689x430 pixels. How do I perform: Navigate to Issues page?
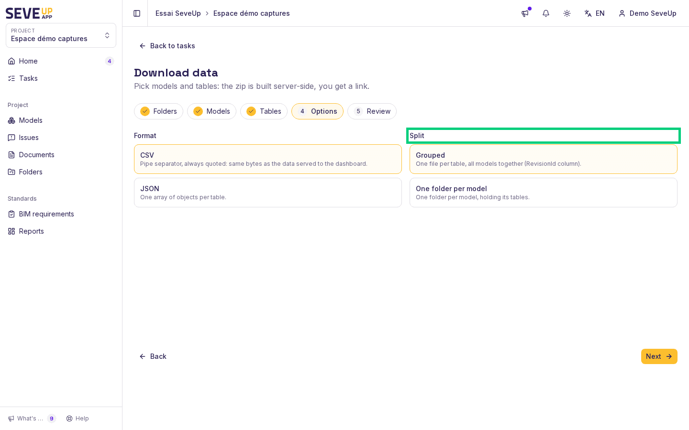tap(61, 138)
